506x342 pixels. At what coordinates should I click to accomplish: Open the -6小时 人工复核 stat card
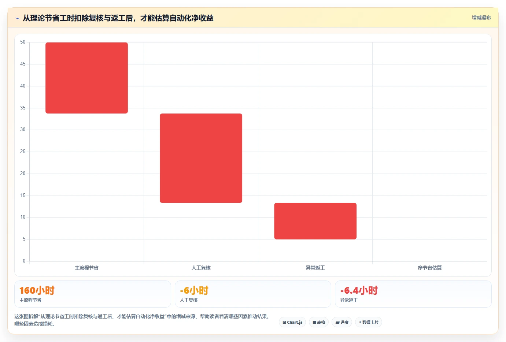[253, 294]
